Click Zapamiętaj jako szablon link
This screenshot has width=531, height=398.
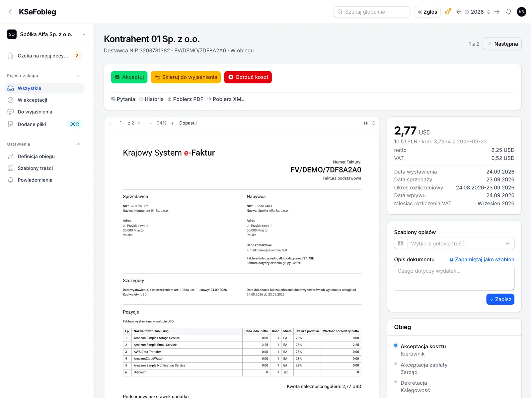(x=482, y=260)
